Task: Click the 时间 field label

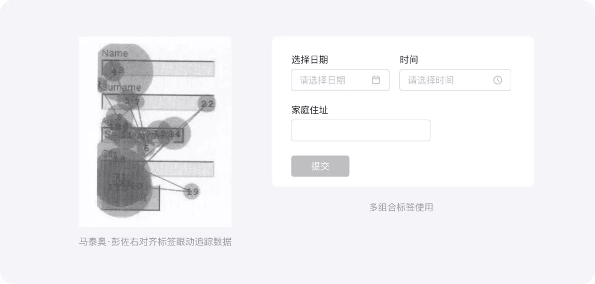Action: pyautogui.click(x=409, y=60)
